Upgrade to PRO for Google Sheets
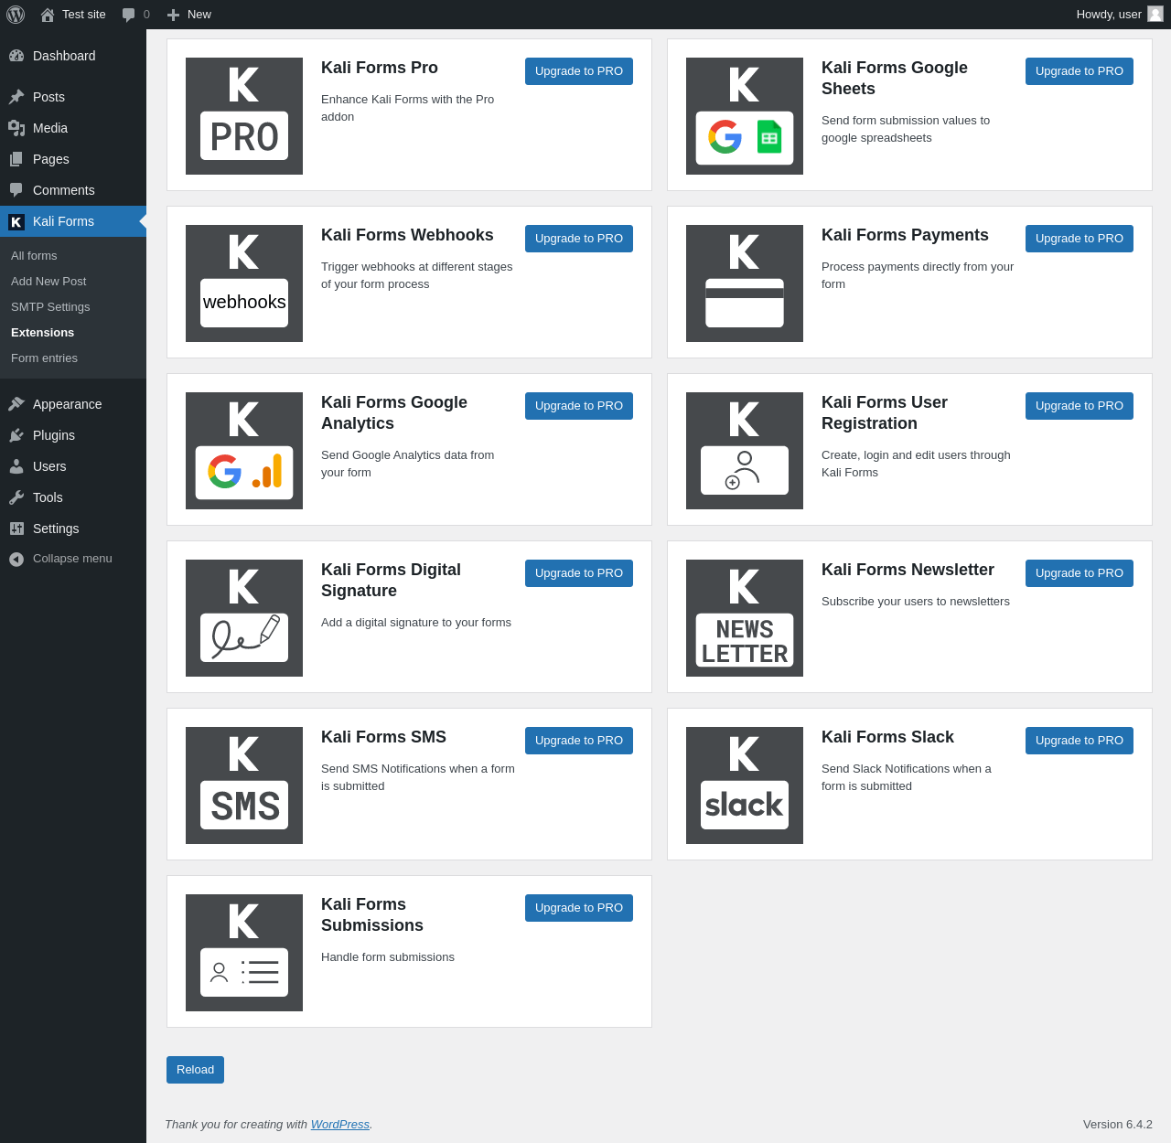This screenshot has width=1171, height=1143. pyautogui.click(x=1080, y=71)
